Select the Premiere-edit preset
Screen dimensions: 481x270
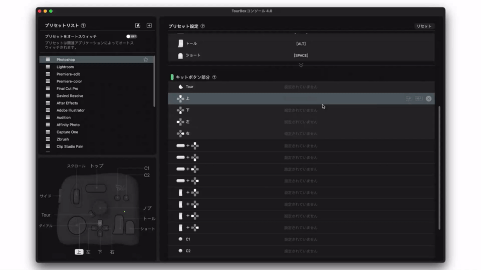coord(68,74)
